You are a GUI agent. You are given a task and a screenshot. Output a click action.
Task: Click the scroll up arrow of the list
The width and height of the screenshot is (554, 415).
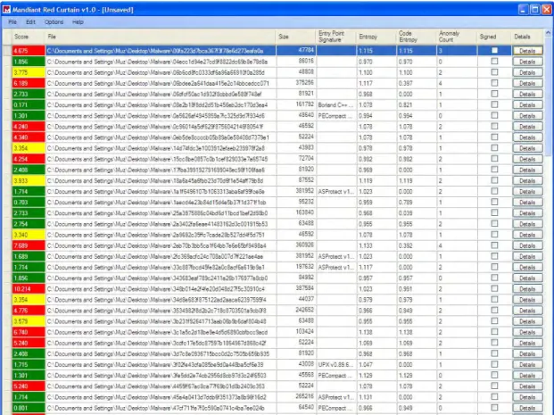pos(549,33)
